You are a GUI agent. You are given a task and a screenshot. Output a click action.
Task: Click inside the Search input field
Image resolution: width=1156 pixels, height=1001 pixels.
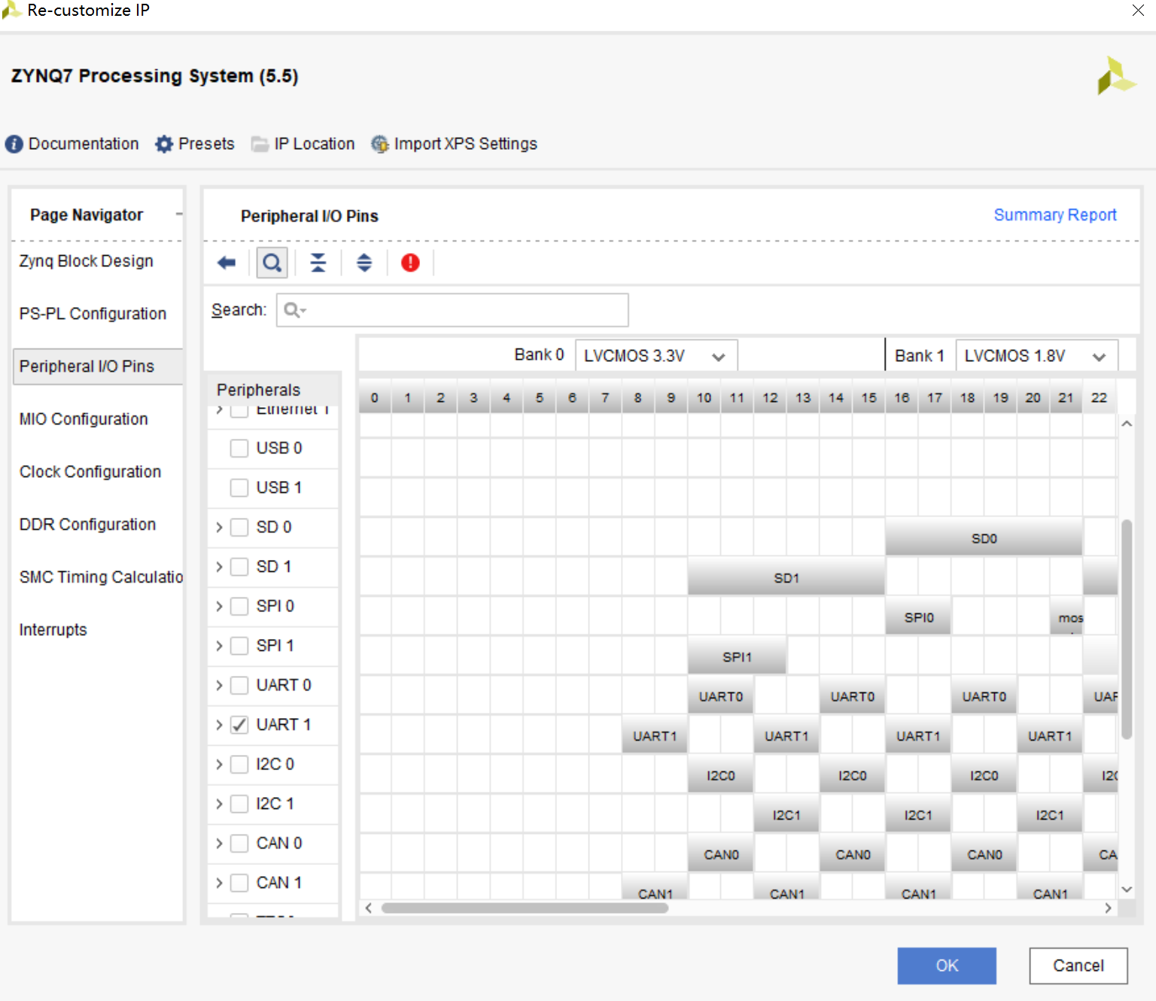pyautogui.click(x=452, y=310)
